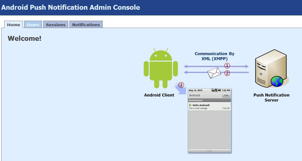Open the Sessions tab
The height and width of the screenshot is (161, 302).
56,25
